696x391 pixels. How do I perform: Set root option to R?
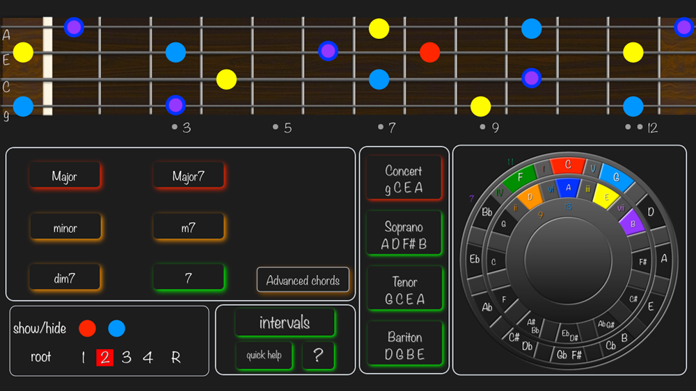click(x=175, y=358)
